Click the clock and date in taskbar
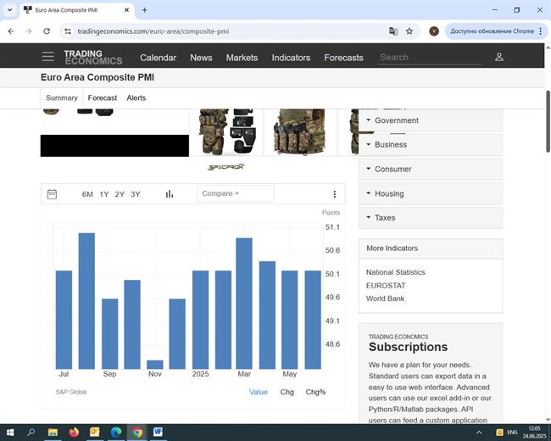This screenshot has height=441, width=551. (x=535, y=433)
